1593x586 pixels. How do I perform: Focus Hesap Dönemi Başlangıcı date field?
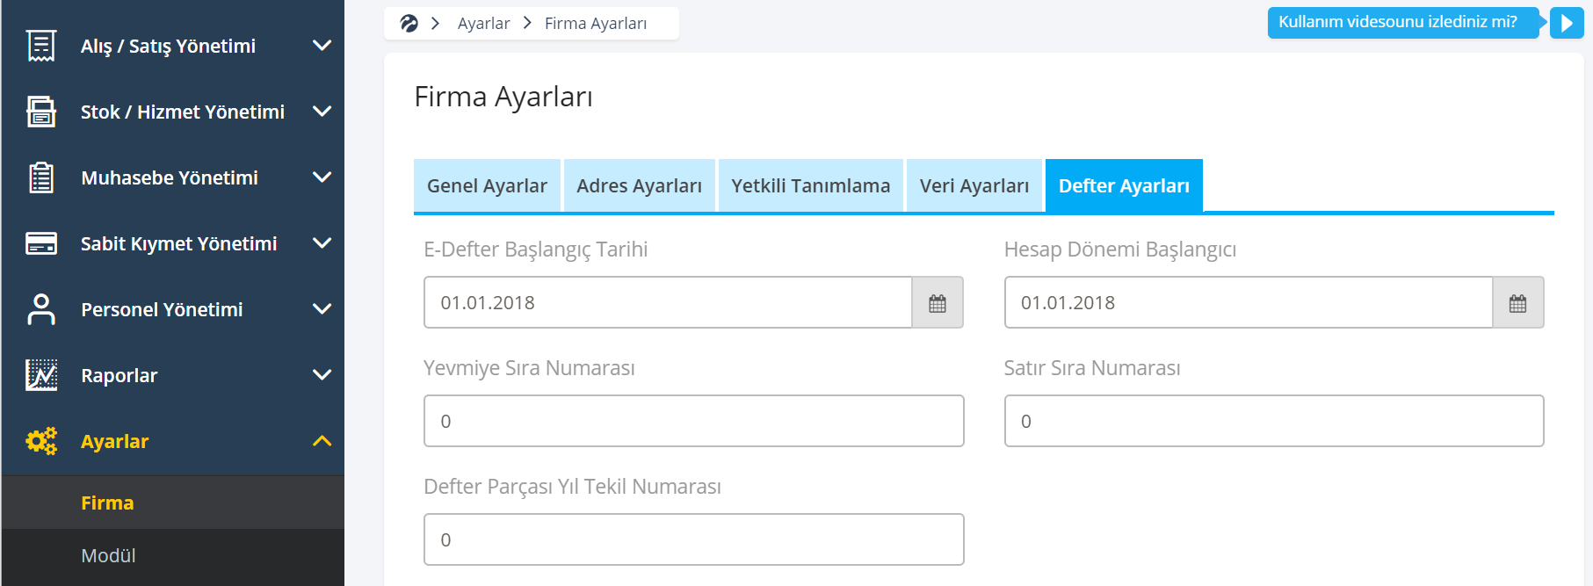click(x=1249, y=302)
